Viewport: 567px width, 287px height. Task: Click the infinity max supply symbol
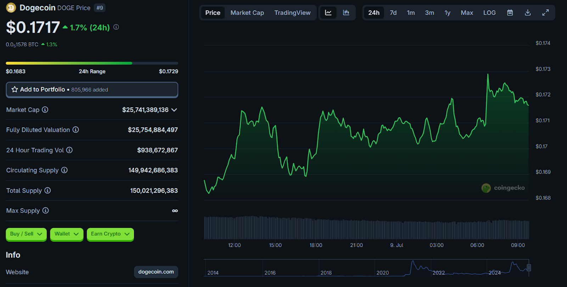tap(175, 211)
